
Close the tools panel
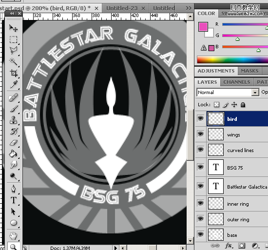click(x=19, y=13)
